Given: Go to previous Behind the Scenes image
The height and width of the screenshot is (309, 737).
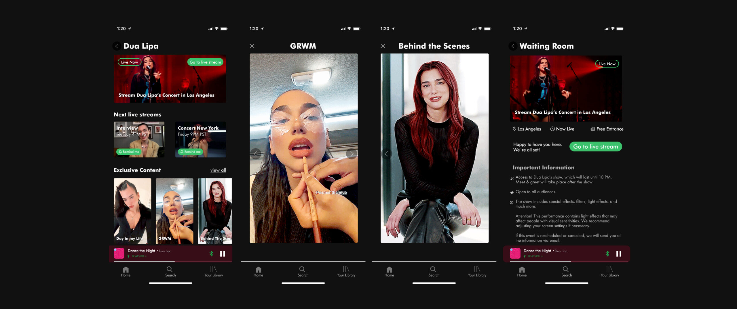Looking at the screenshot, I should (x=386, y=154).
